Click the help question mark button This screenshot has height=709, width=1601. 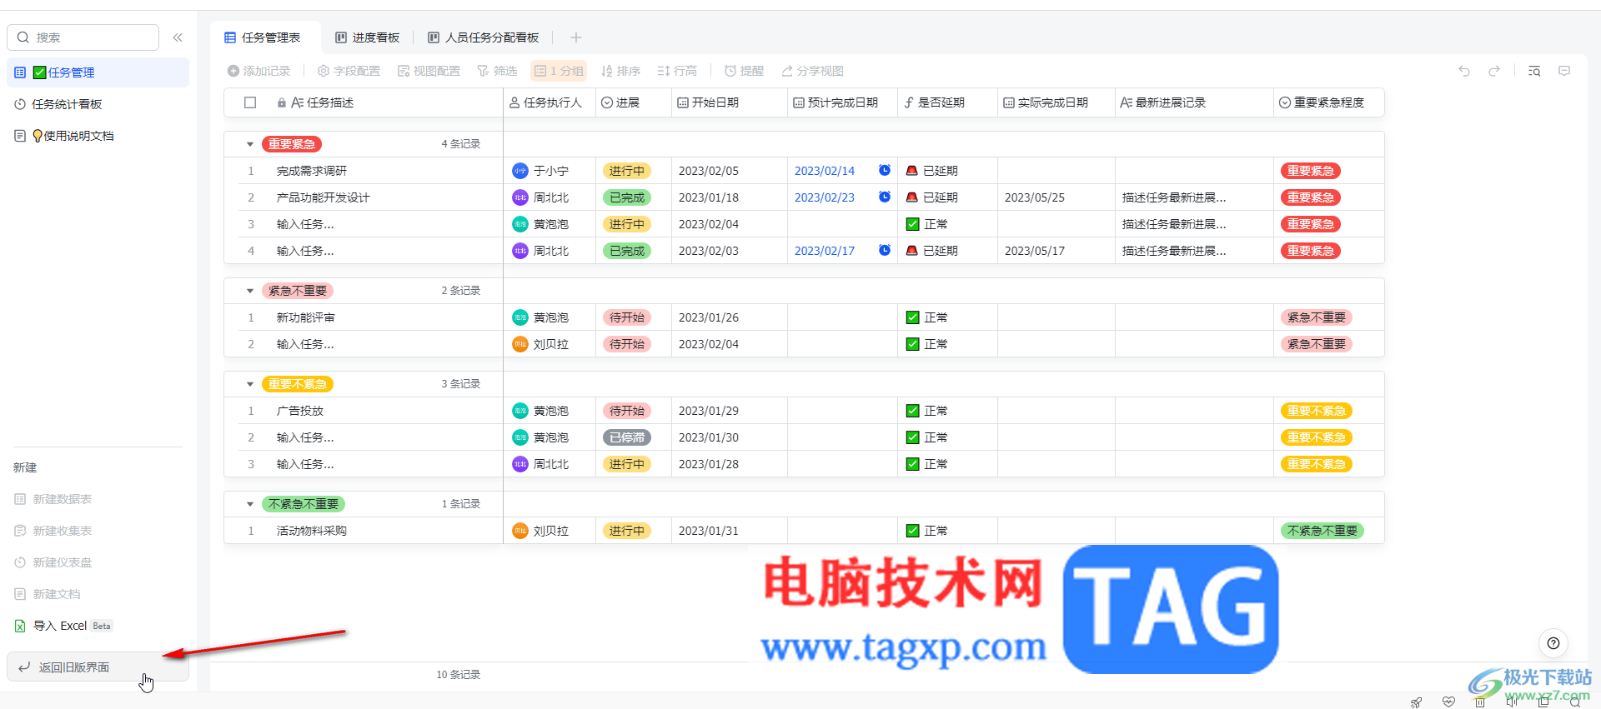point(1553,643)
